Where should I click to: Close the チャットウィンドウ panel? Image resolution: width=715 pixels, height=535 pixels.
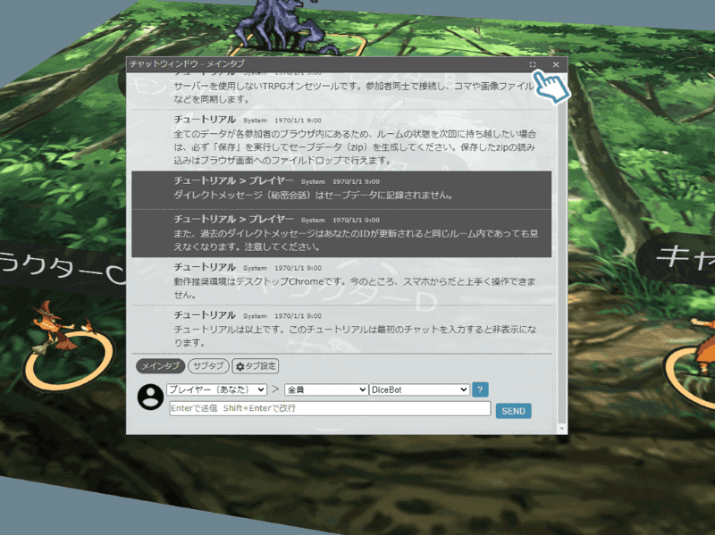pyautogui.click(x=555, y=64)
